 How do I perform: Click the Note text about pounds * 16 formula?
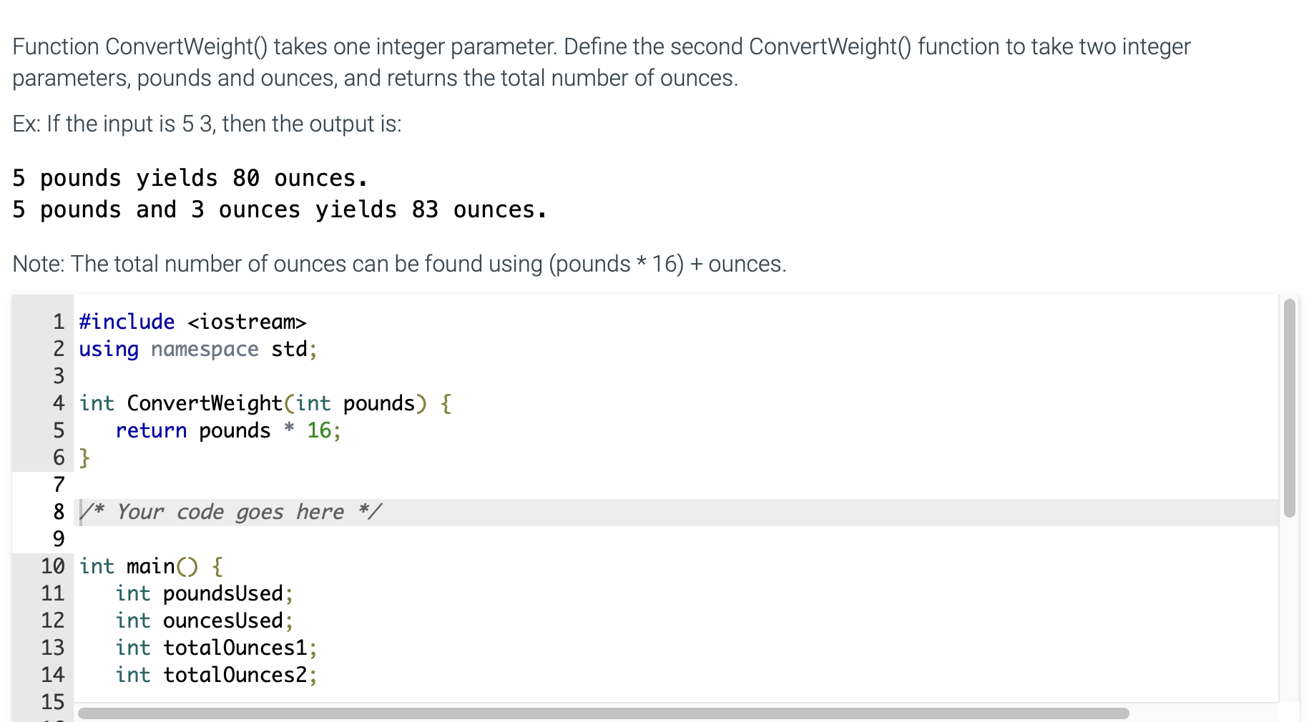coord(398,264)
